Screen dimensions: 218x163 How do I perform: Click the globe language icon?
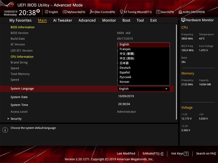pos(47,12)
